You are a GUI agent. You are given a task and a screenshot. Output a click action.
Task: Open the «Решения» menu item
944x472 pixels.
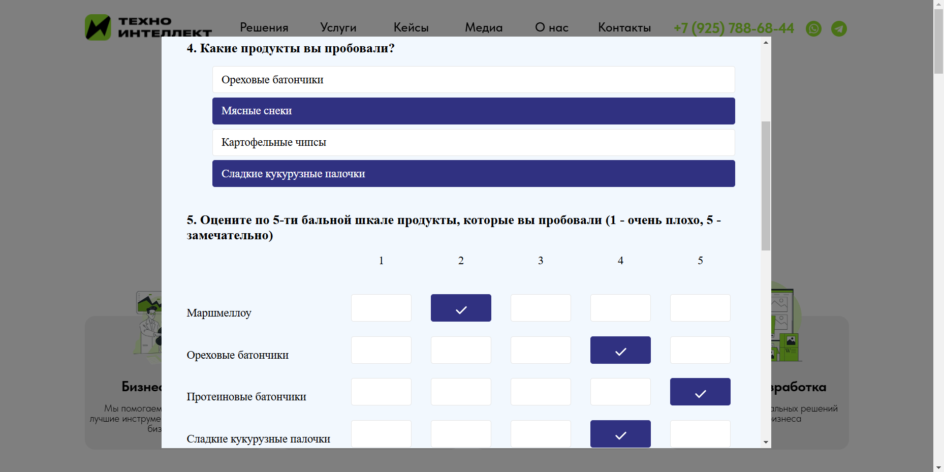click(264, 27)
